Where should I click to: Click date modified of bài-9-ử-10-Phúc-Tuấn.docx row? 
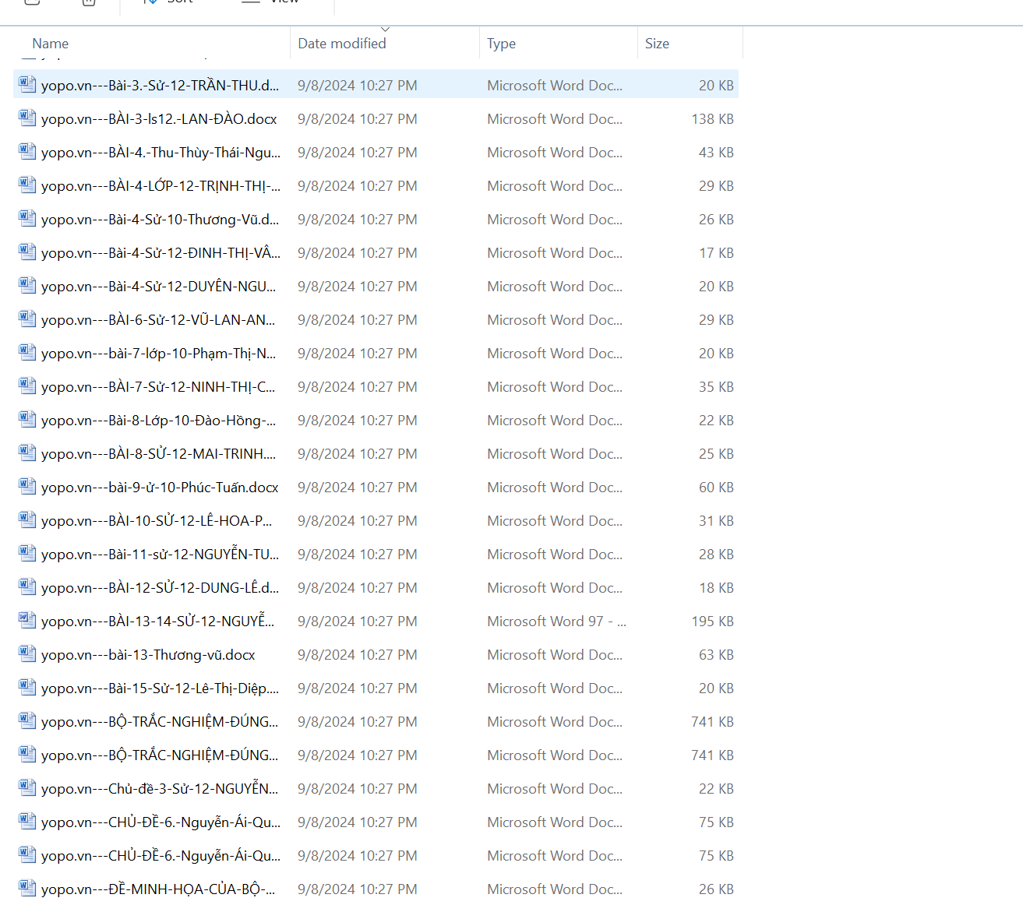point(358,488)
